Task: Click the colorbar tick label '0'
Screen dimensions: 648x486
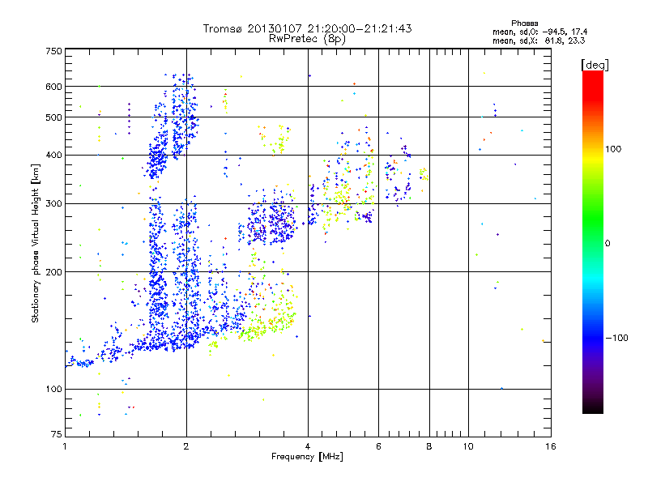Action: [x=607, y=244]
